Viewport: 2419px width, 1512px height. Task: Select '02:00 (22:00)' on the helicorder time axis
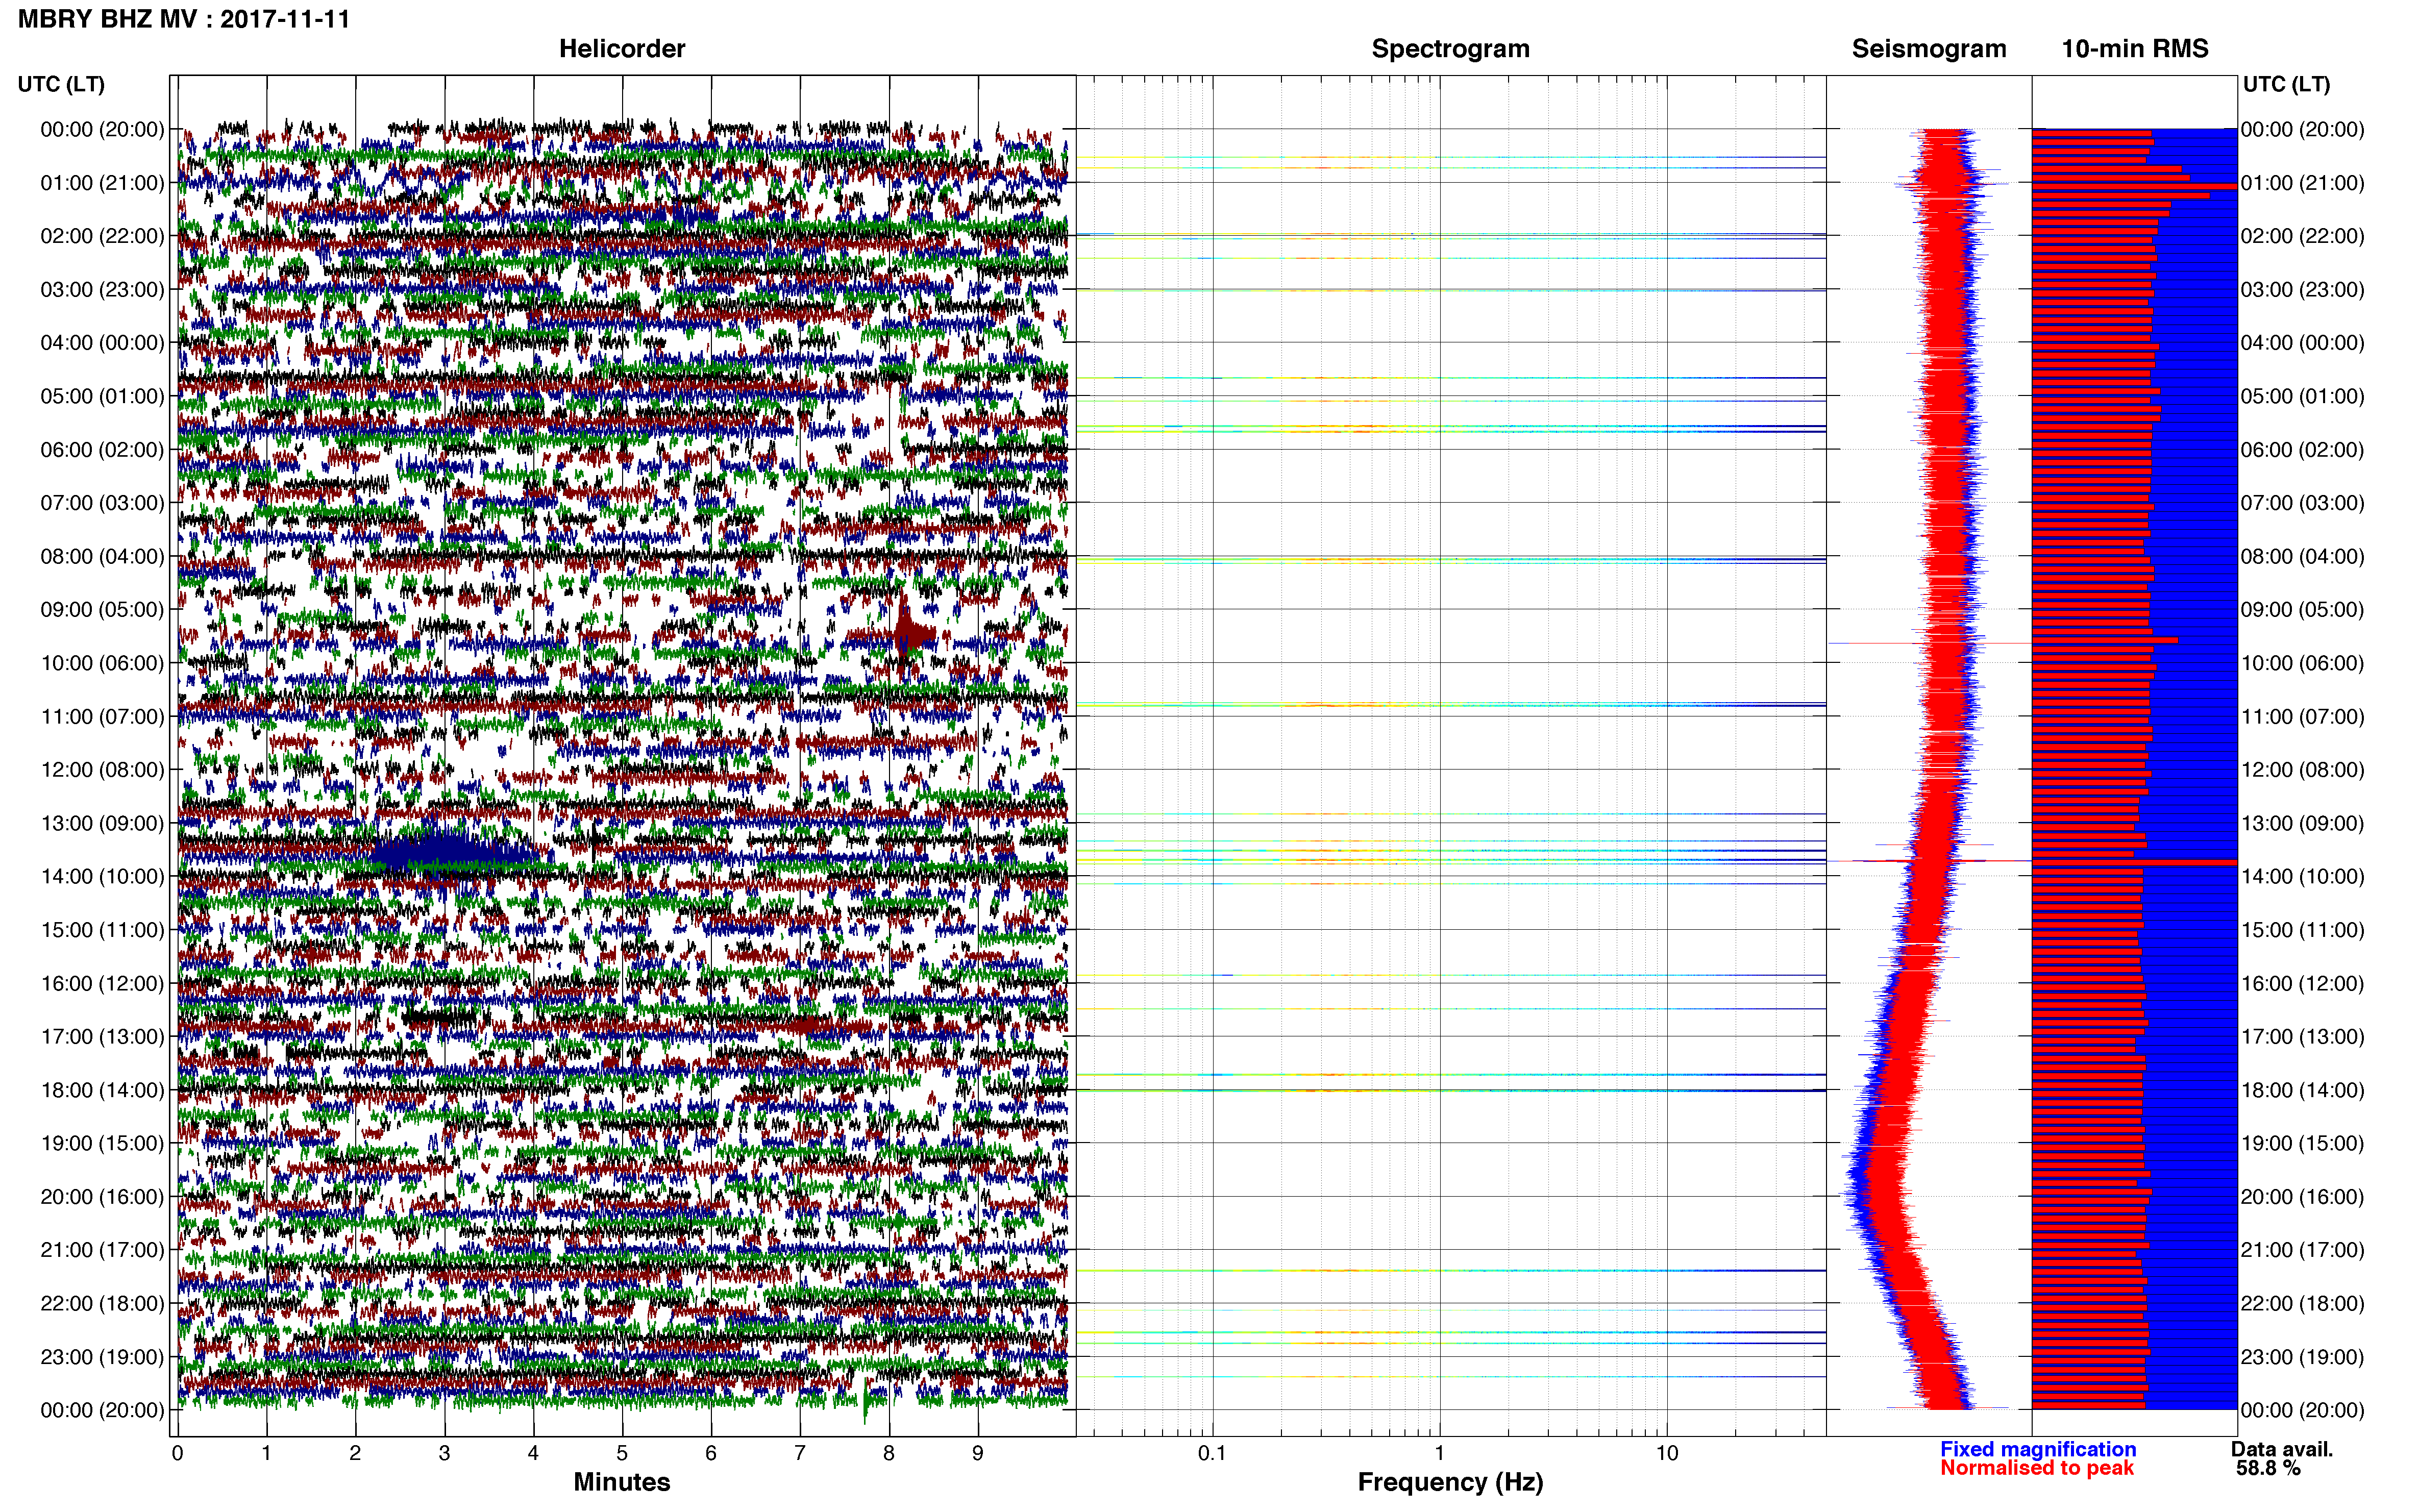102,236
